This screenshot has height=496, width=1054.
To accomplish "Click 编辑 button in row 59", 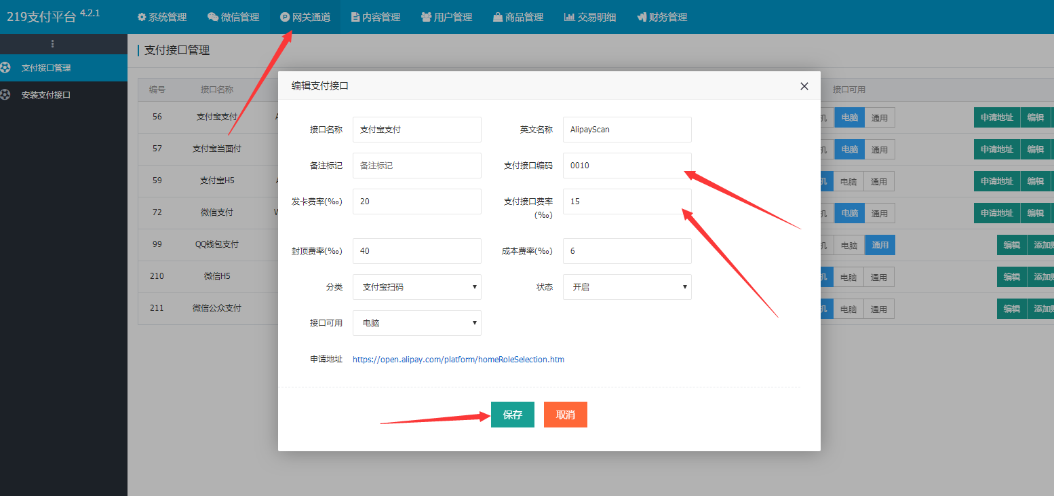I will [x=1036, y=181].
